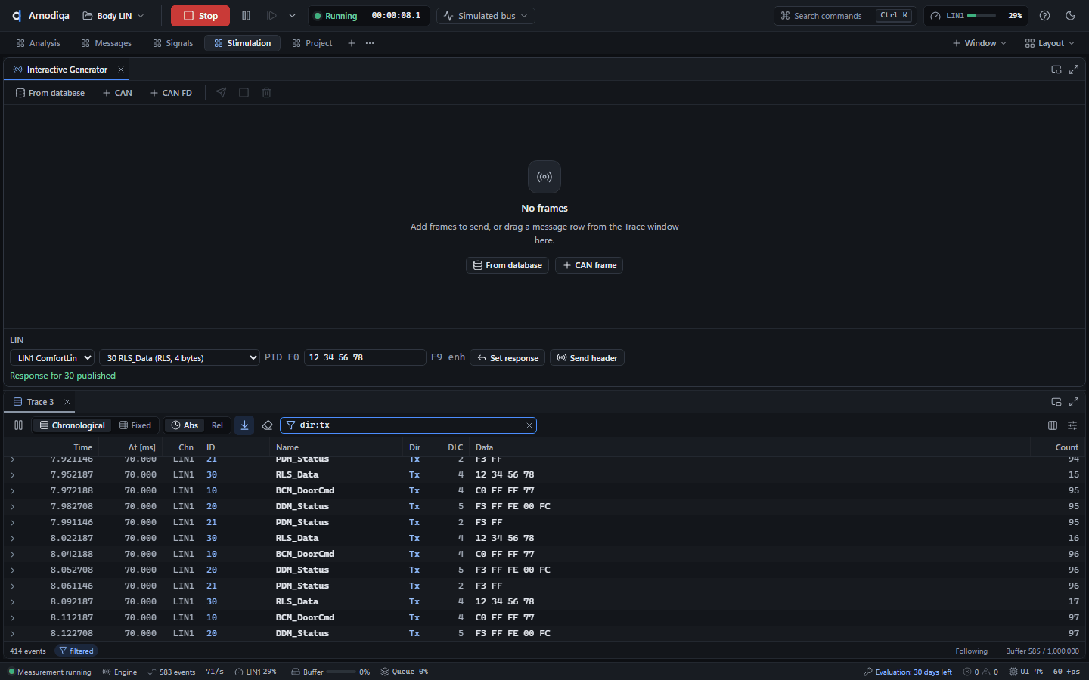Switch trace to Chronological mode
This screenshot has width=1089, height=680.
click(73, 425)
